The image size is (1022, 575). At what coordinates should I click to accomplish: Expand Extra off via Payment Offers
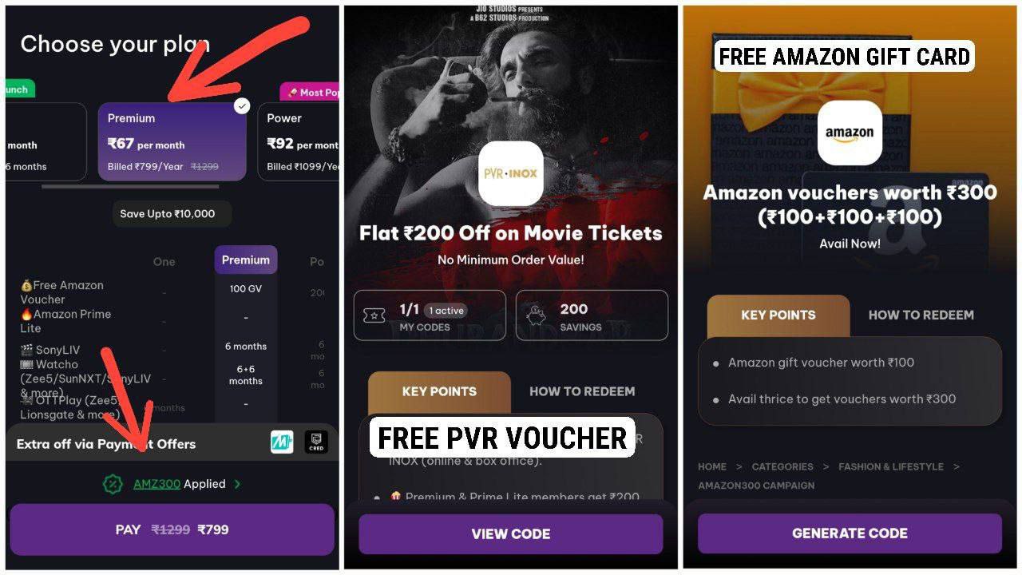pyautogui.click(x=172, y=443)
